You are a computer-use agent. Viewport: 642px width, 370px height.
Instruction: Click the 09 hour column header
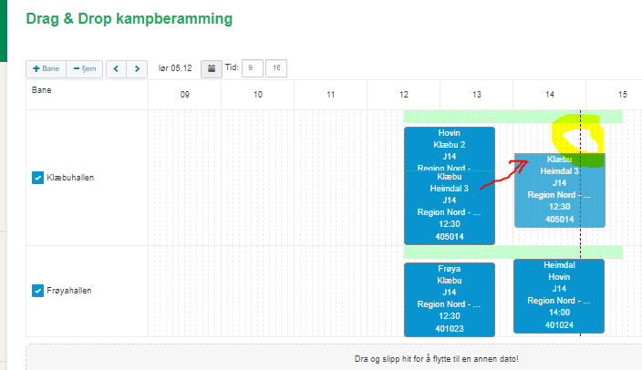pyautogui.click(x=184, y=95)
